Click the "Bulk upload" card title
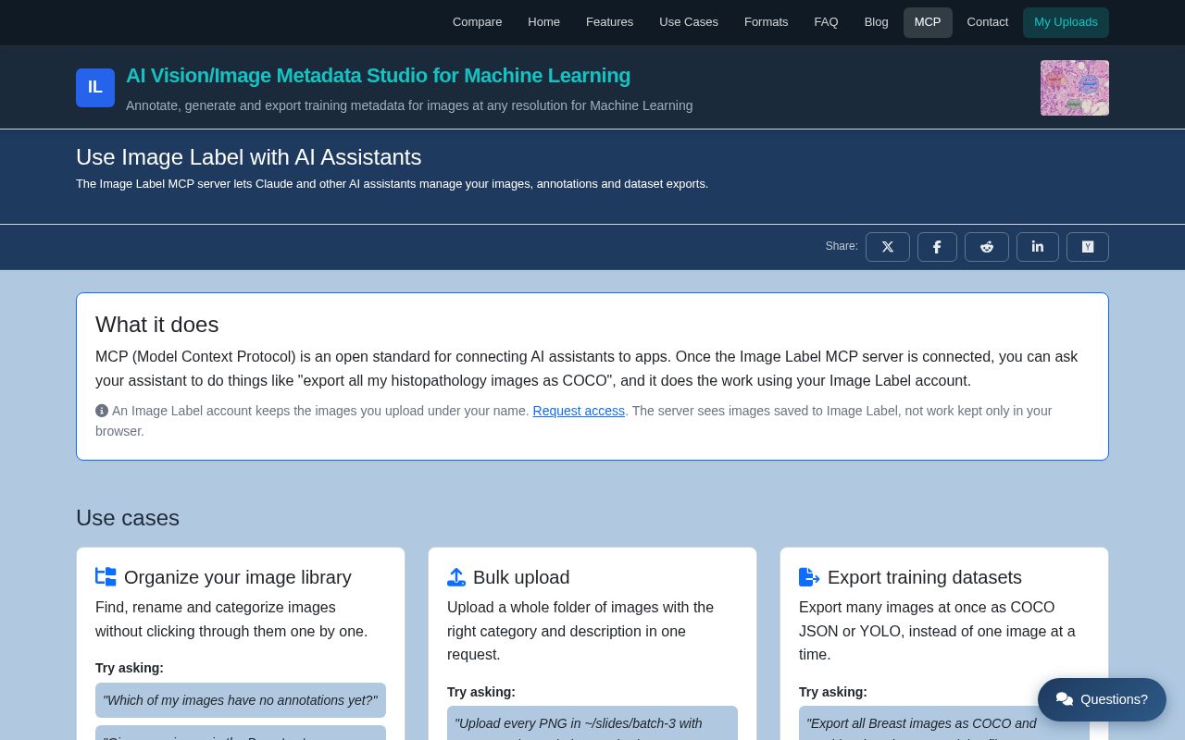This screenshot has width=1185, height=740. click(521, 577)
